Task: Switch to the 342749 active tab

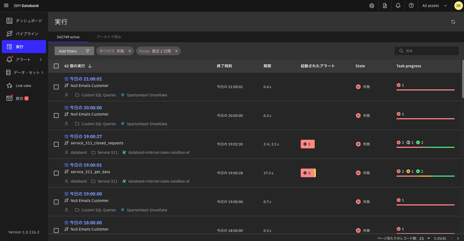Action: pyautogui.click(x=68, y=37)
